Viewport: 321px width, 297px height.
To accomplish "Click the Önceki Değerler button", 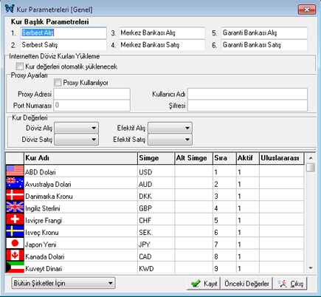I will [x=246, y=284].
